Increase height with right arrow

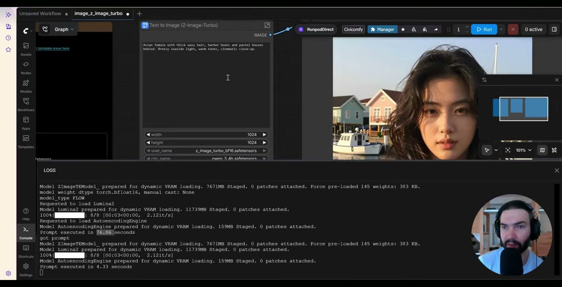(264, 143)
